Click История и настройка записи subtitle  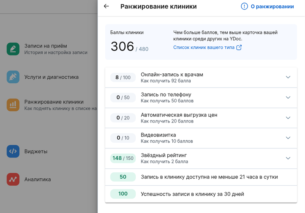[x=56, y=52]
